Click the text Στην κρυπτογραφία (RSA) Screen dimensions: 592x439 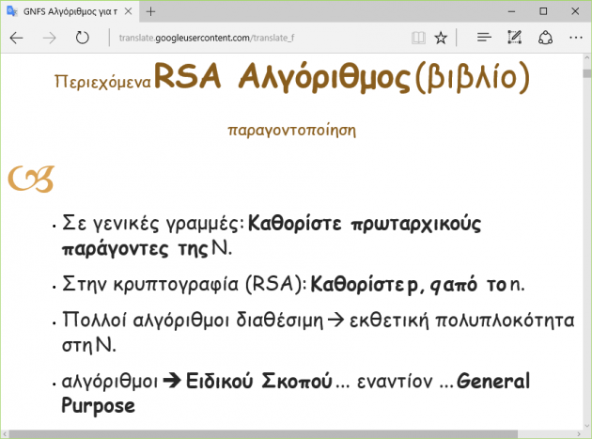click(184, 284)
